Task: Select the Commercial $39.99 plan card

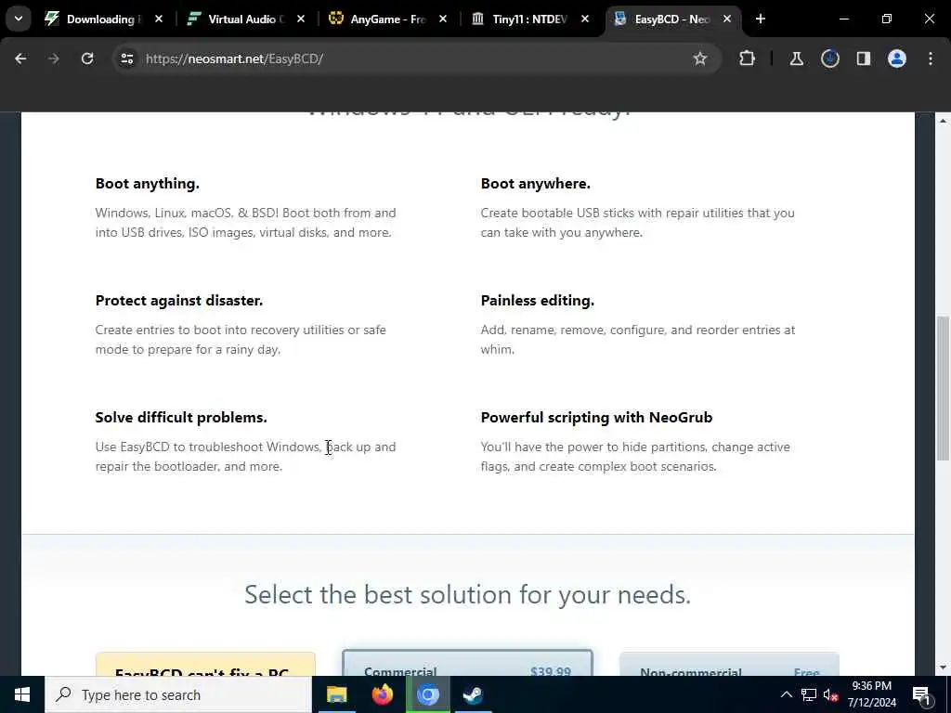Action: point(467,663)
